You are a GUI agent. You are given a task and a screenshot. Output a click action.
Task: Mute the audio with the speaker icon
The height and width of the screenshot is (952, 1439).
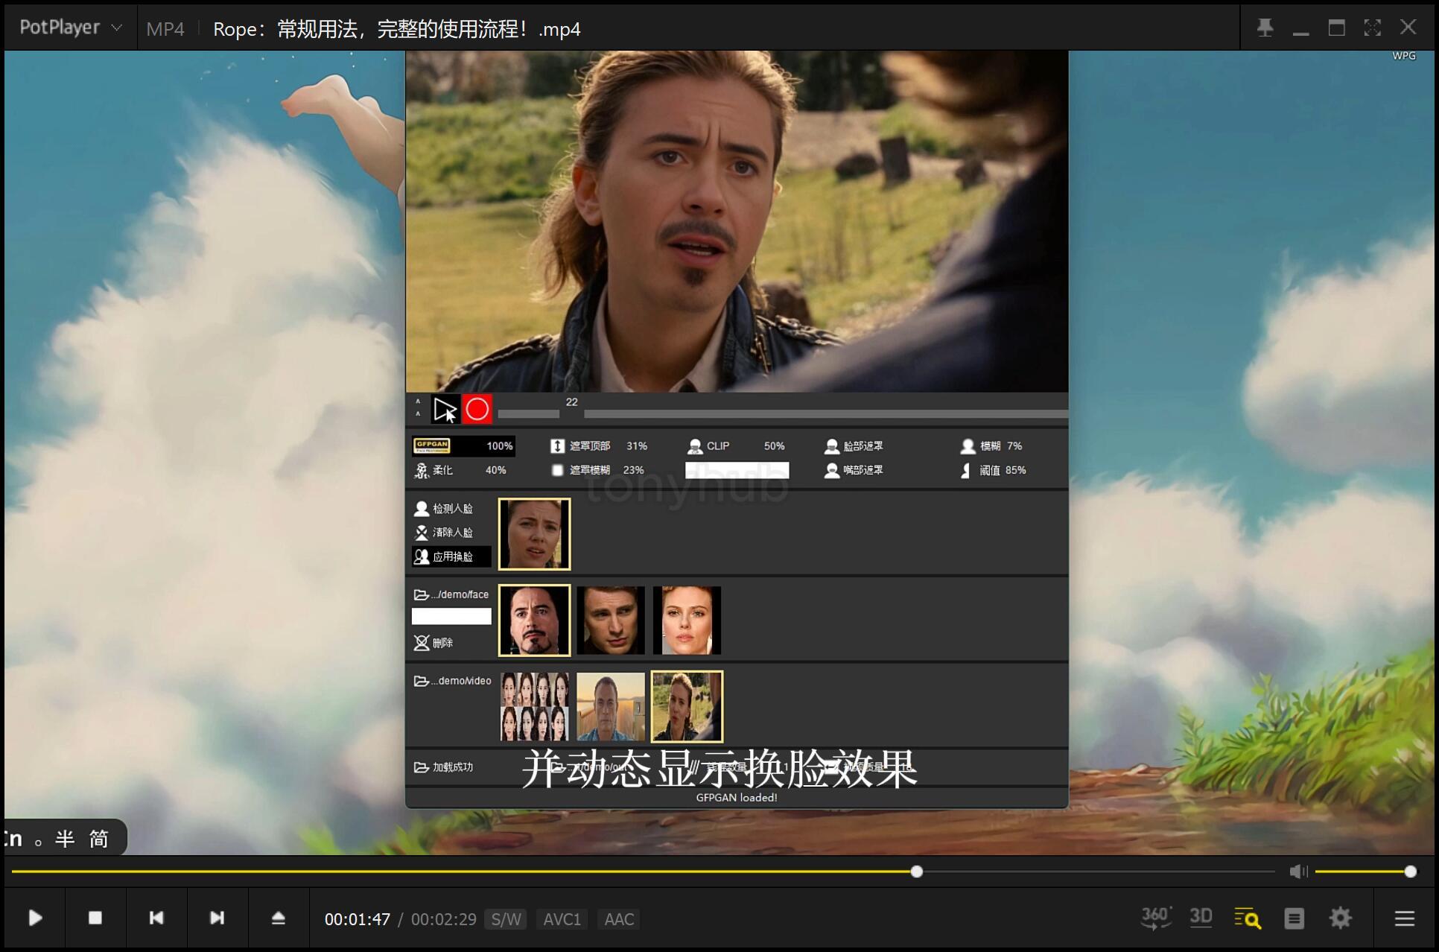click(x=1298, y=872)
